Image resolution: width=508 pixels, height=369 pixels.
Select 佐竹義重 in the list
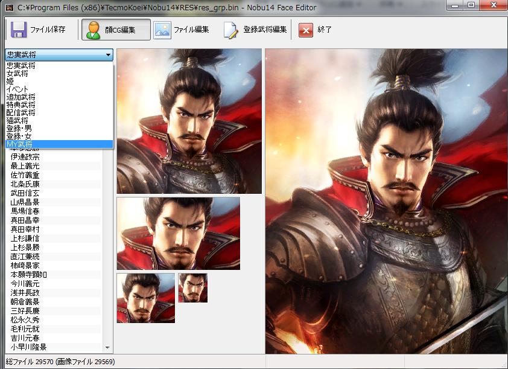25,175
